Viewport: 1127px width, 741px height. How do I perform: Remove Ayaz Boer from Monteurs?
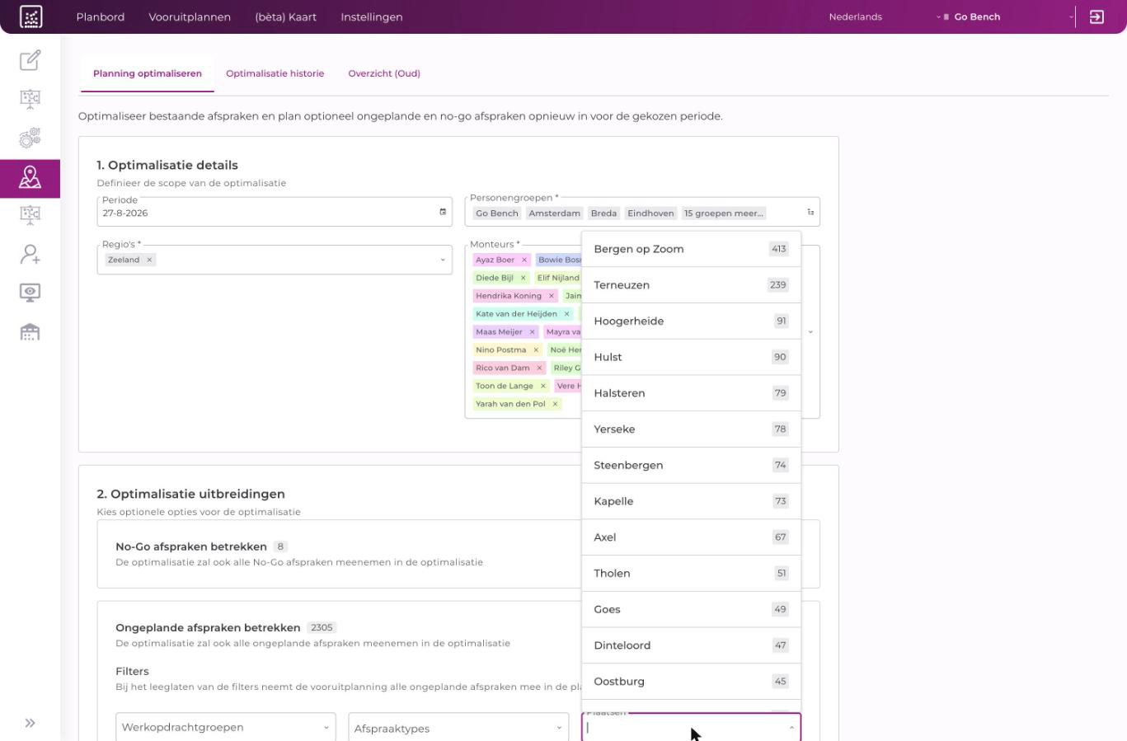point(524,260)
